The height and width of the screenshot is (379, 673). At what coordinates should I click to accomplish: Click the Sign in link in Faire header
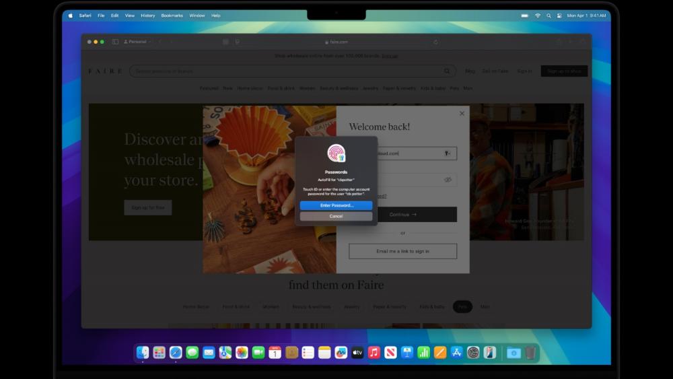tap(524, 71)
